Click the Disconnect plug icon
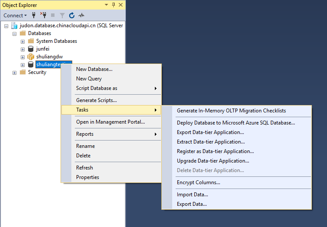 tap(43, 15)
